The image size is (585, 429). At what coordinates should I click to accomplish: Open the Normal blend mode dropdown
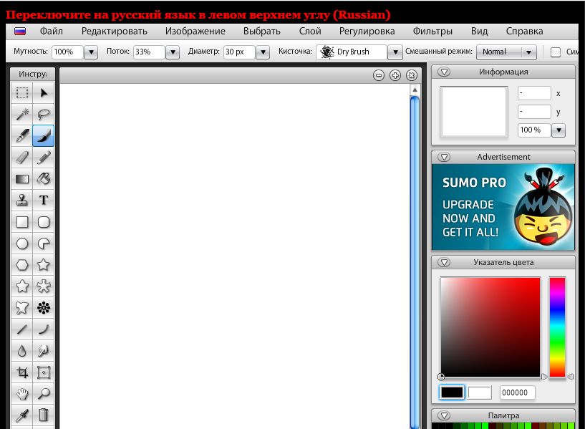529,52
